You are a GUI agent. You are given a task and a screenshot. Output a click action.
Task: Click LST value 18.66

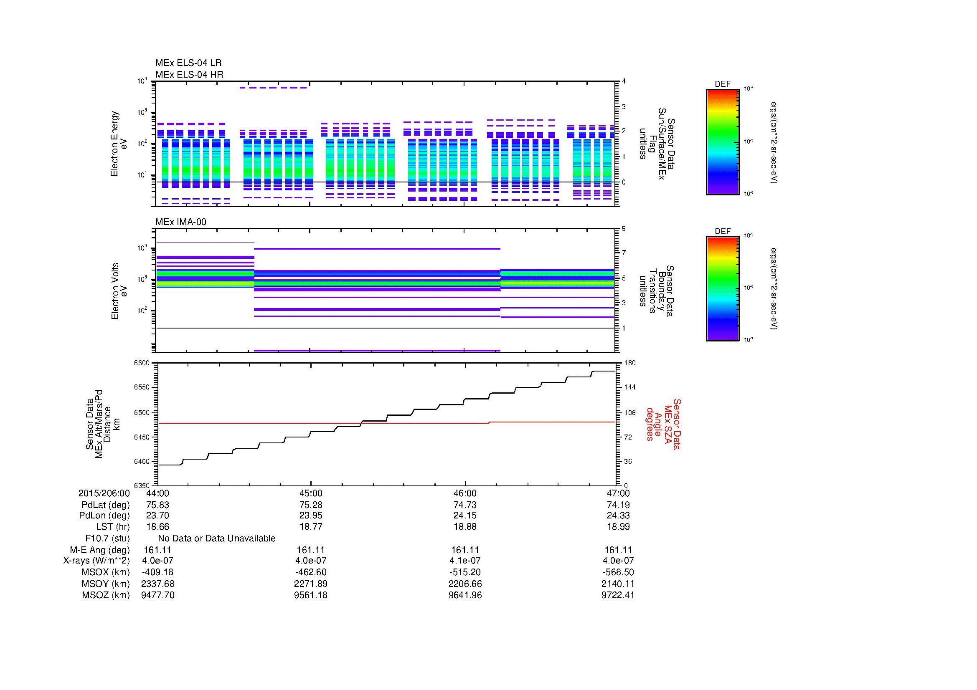tap(157, 527)
